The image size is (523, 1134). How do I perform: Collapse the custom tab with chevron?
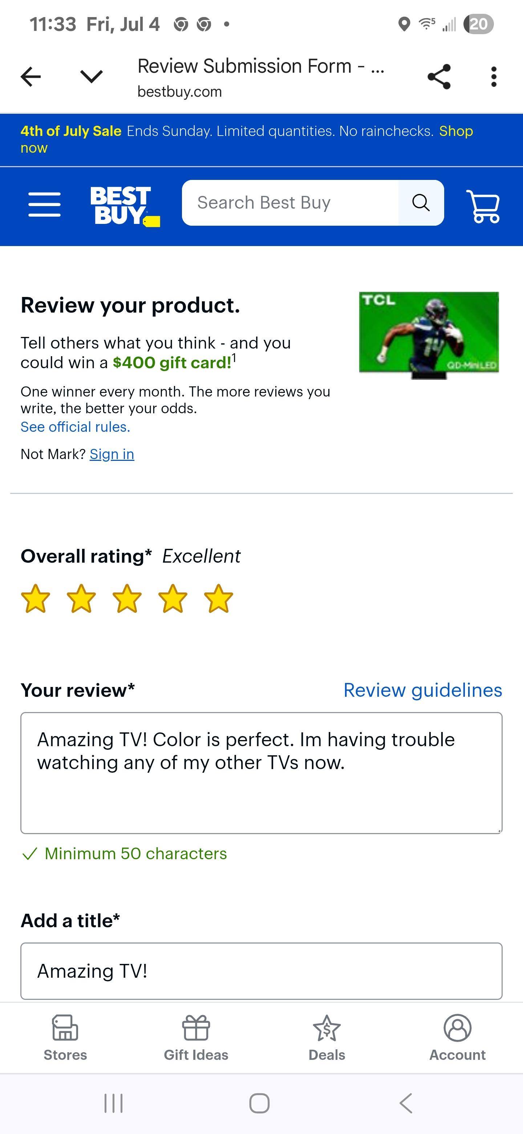[92, 77]
